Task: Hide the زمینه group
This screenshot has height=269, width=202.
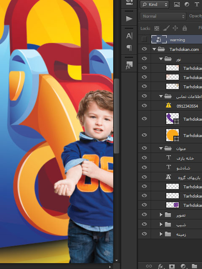Action: pos(144,234)
